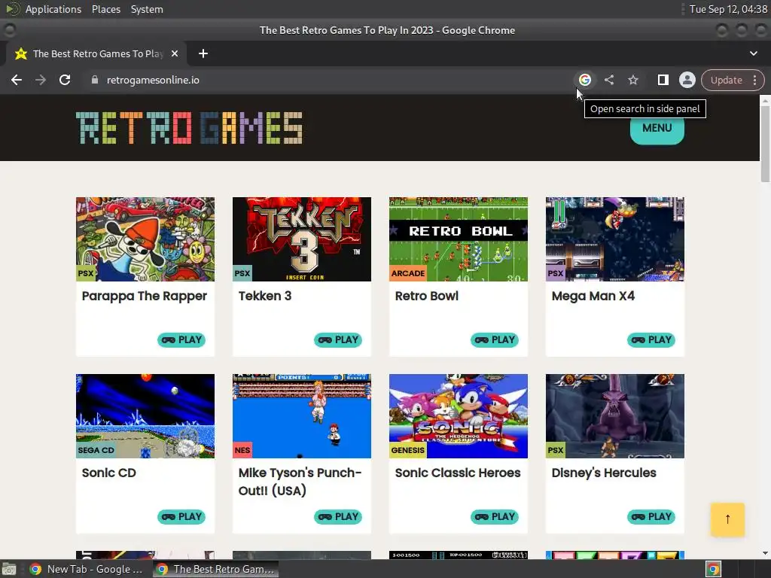This screenshot has width=771, height=578.
Task: Click the Sonic CD title link
Action: tap(108, 473)
